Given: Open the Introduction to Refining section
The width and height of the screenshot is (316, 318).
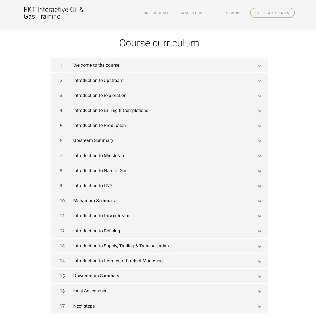Looking at the screenshot, I should [260, 231].
